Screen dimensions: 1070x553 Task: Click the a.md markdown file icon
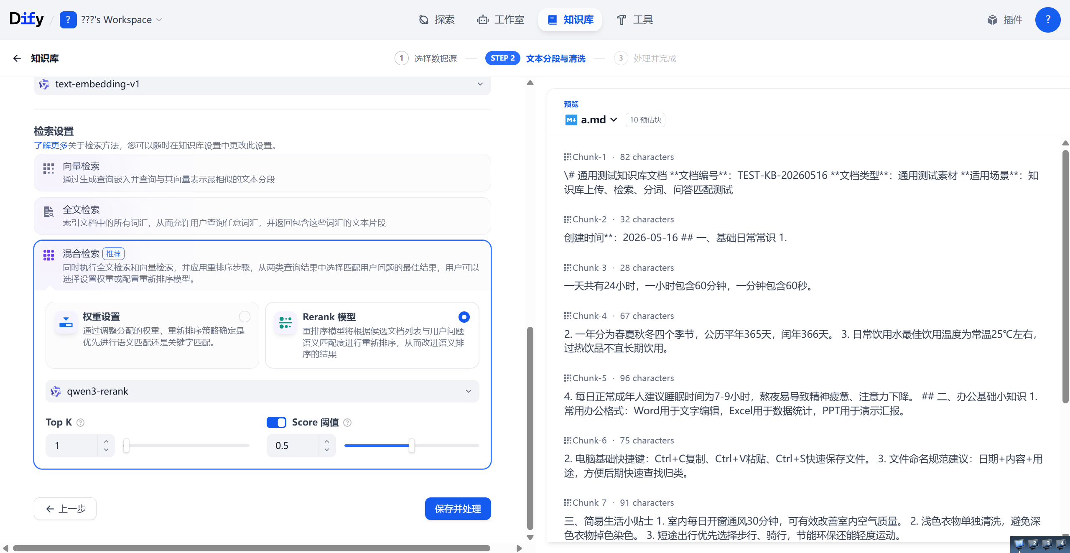pyautogui.click(x=571, y=120)
